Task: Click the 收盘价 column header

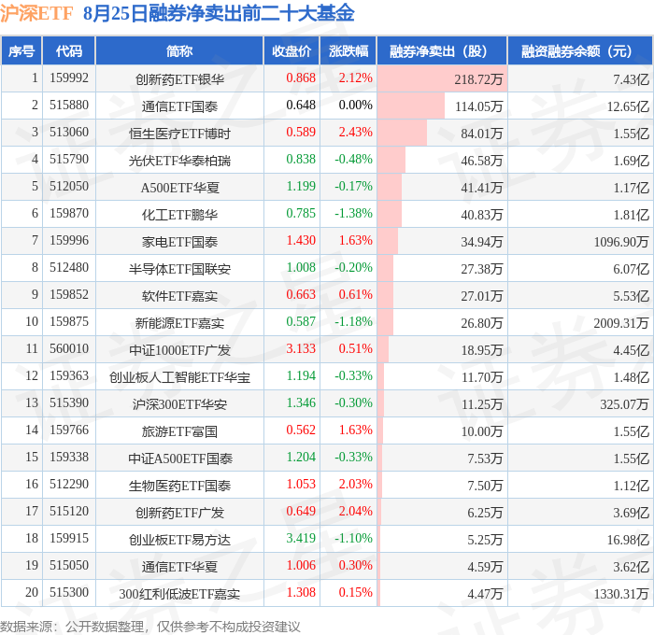Action: pos(291,50)
